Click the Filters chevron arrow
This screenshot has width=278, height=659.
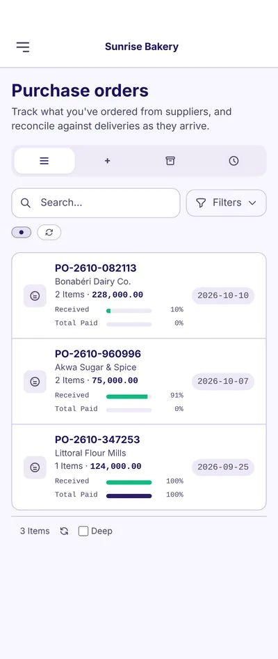252,203
